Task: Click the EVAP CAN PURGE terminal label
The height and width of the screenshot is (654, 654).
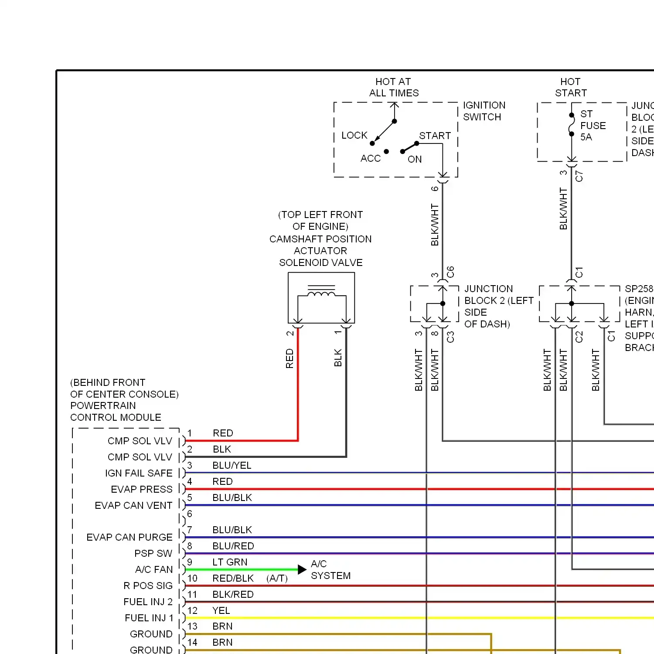Action: point(129,538)
